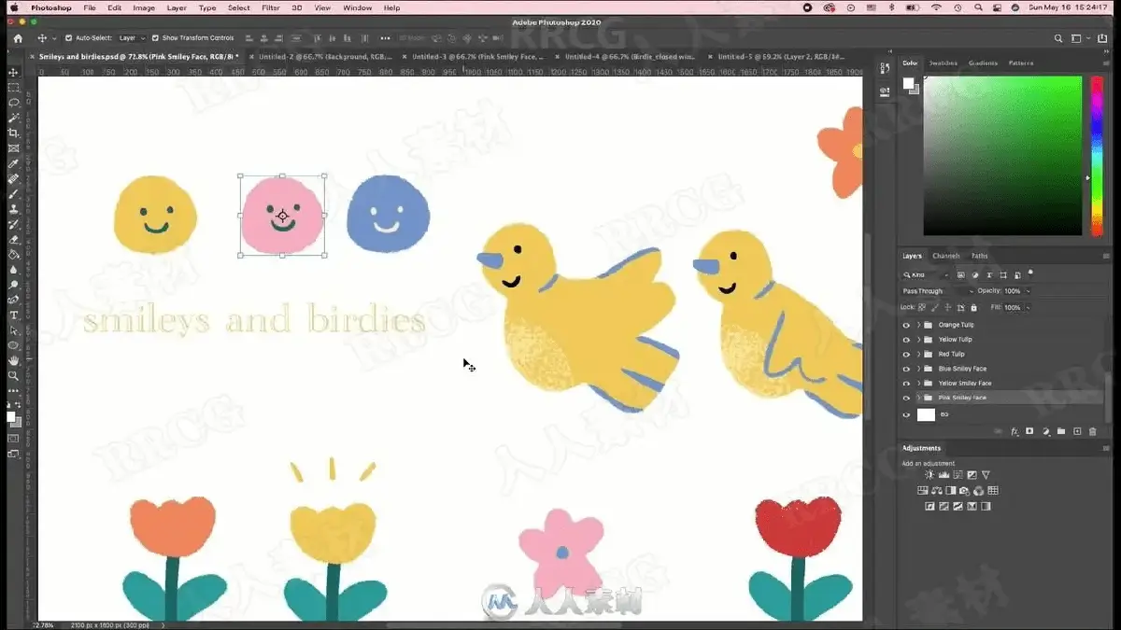Hide the Orange Tulip layer group
Screen dimensions: 1121x630
pyautogui.click(x=906, y=325)
